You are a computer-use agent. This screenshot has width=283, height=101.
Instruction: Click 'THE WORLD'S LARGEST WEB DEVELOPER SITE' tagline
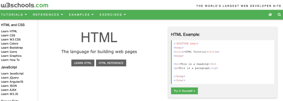coord(239,6)
